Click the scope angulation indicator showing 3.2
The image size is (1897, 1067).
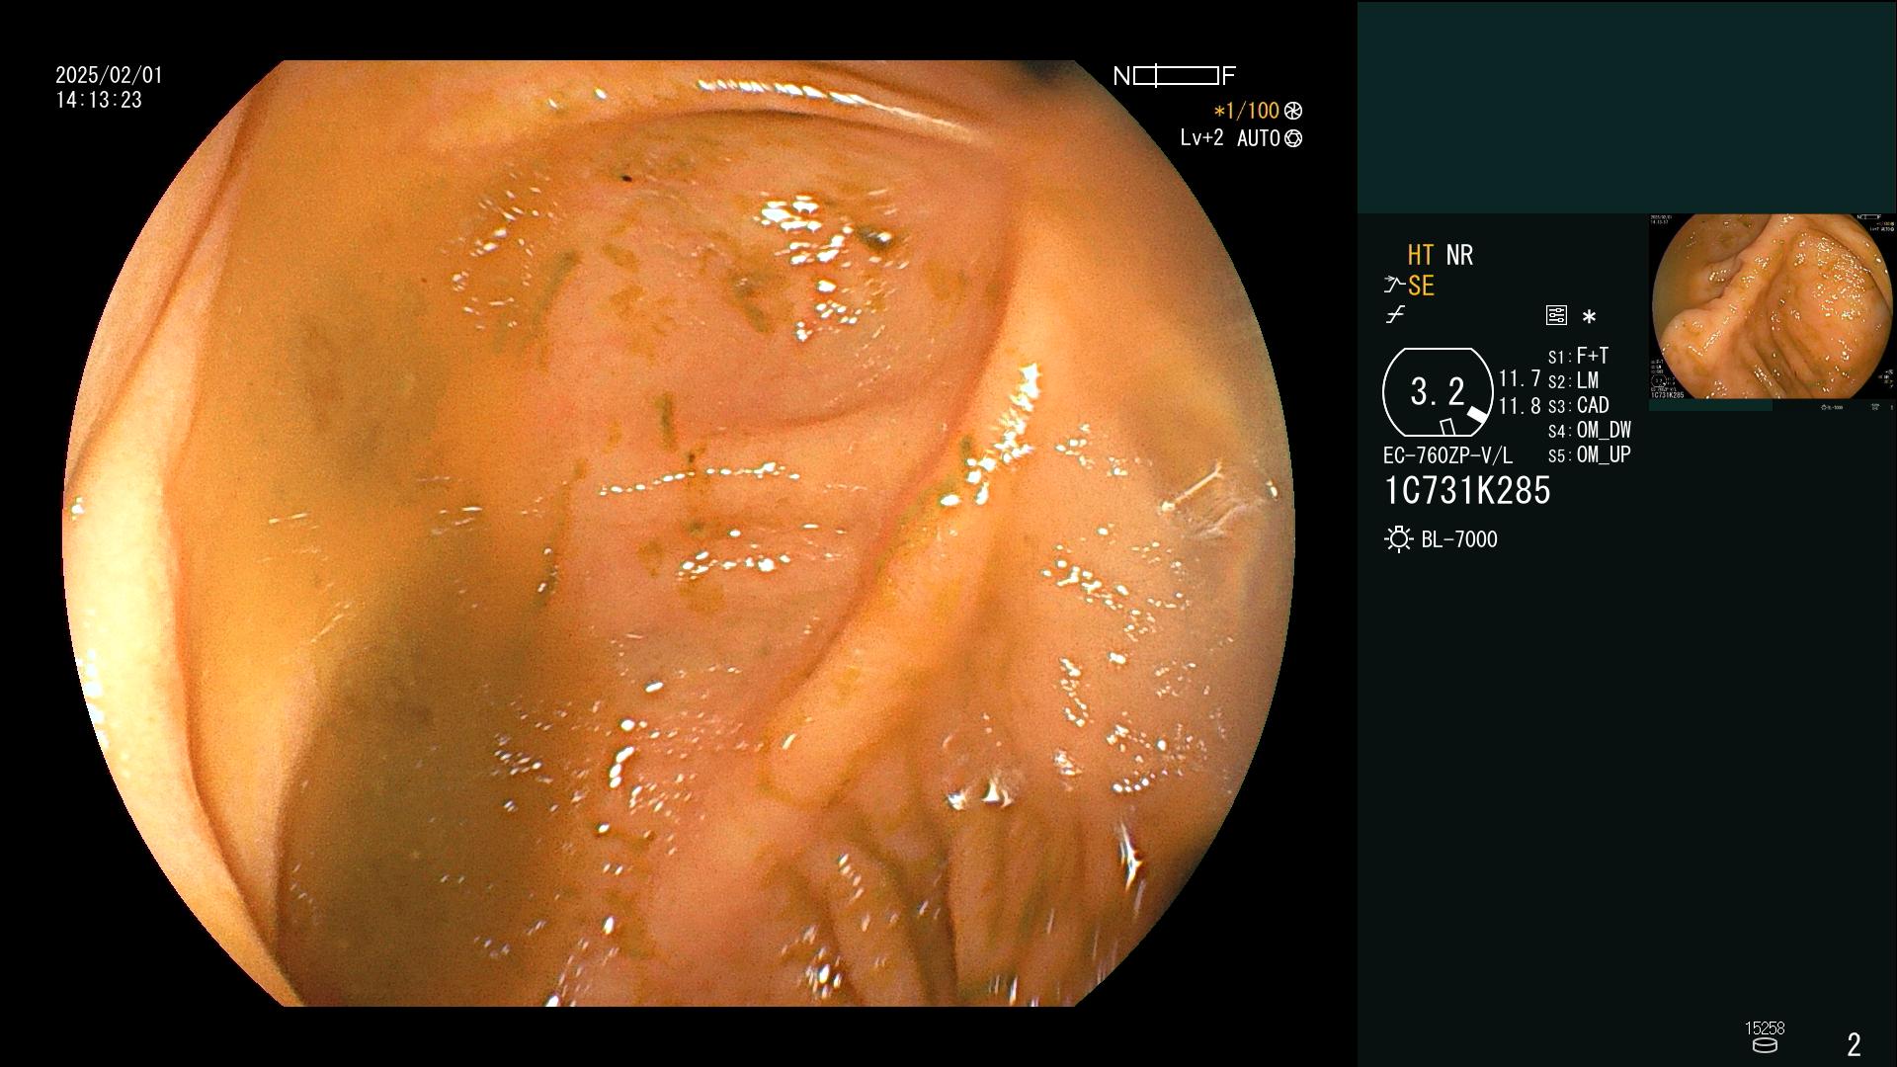point(1438,392)
